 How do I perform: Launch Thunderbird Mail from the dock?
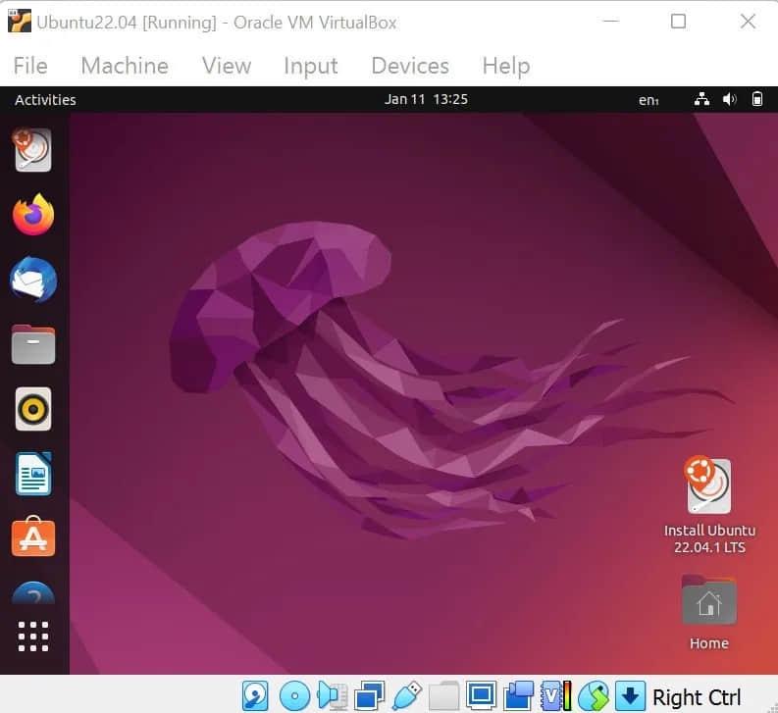pos(33,280)
